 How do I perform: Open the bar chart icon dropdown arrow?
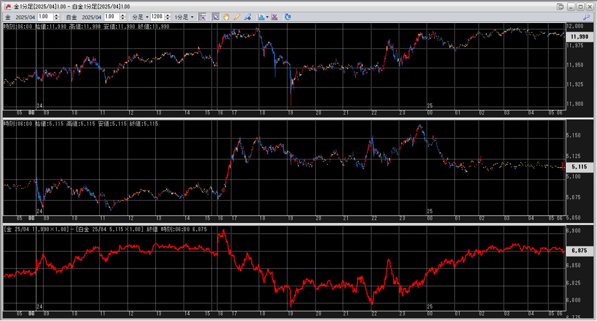(x=267, y=17)
